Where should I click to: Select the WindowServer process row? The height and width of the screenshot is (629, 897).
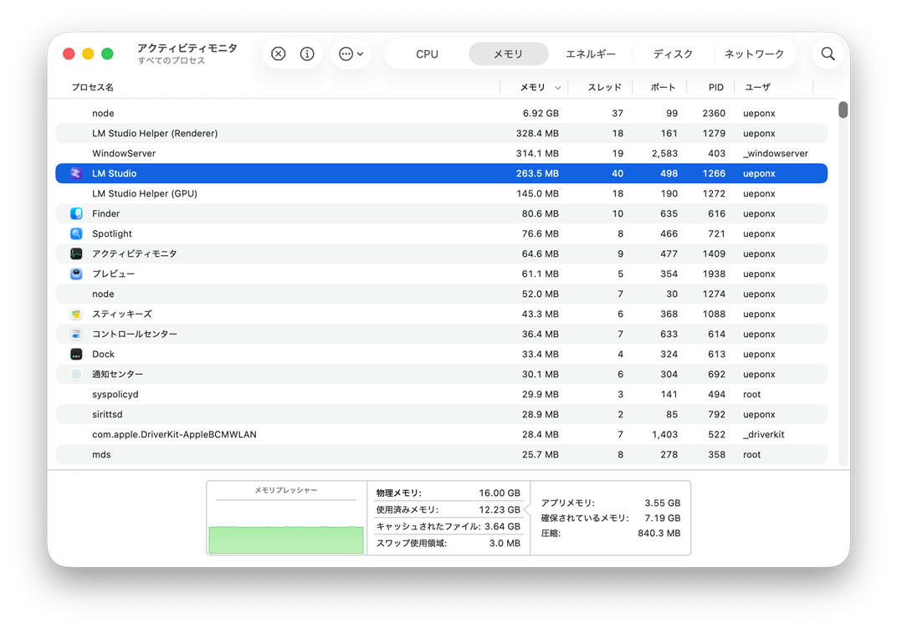(441, 153)
